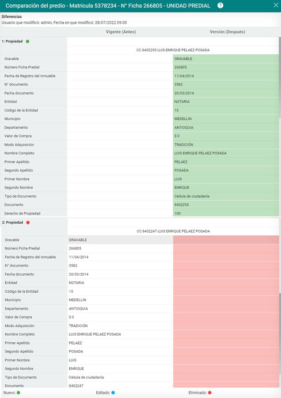Click the "Diferencias" heading text
The height and width of the screenshot is (398, 281).
(11, 16)
